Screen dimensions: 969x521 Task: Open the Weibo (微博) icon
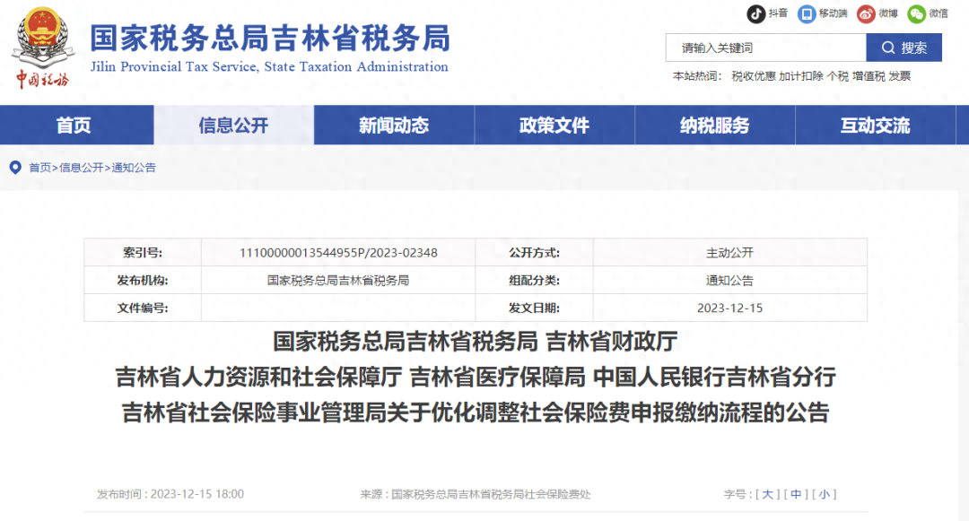coord(866,14)
